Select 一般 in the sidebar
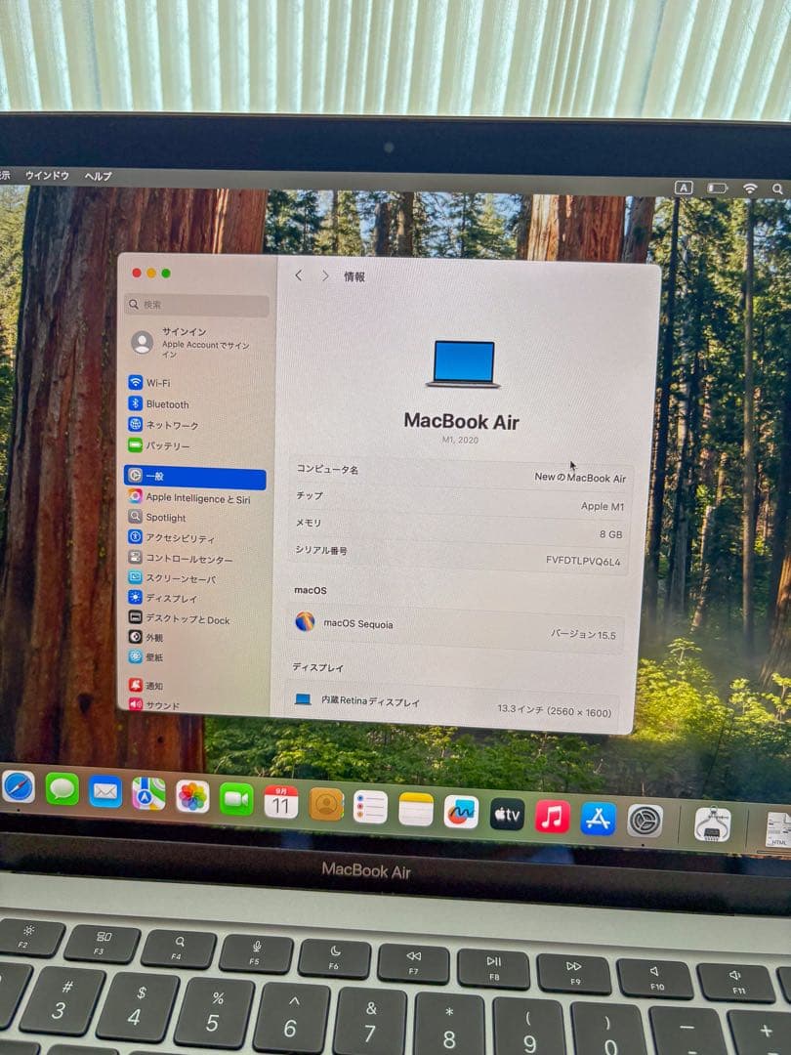Image resolution: width=791 pixels, height=1055 pixels. click(195, 477)
